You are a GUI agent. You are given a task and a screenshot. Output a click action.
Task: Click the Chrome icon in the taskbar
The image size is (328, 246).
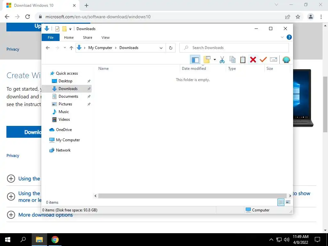point(55,240)
